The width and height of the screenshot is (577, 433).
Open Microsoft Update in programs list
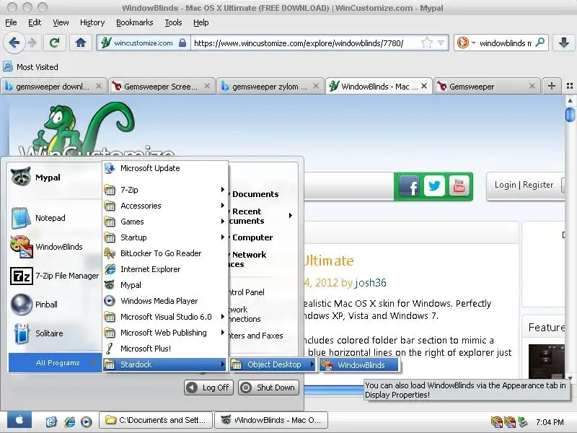click(x=165, y=168)
